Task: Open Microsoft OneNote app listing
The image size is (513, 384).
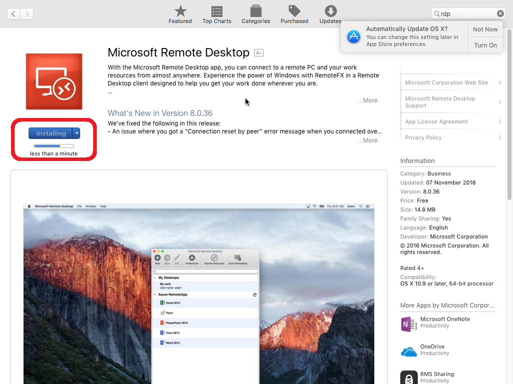Action: (445, 319)
